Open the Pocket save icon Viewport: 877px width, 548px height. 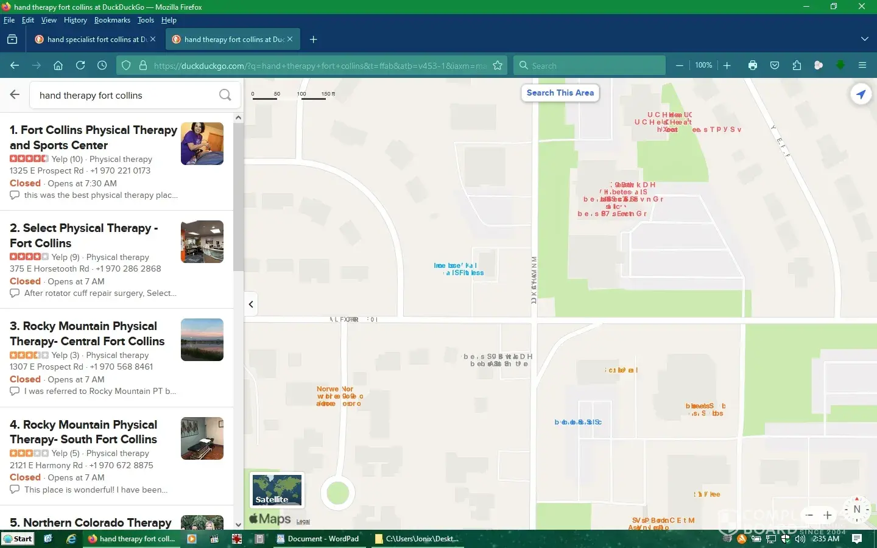tap(775, 65)
